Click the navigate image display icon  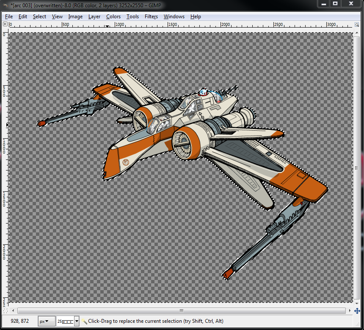(357, 311)
